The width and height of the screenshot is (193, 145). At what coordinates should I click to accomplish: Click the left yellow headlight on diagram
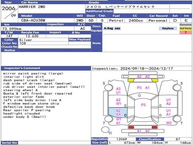pyautogui.click(x=131, y=80)
